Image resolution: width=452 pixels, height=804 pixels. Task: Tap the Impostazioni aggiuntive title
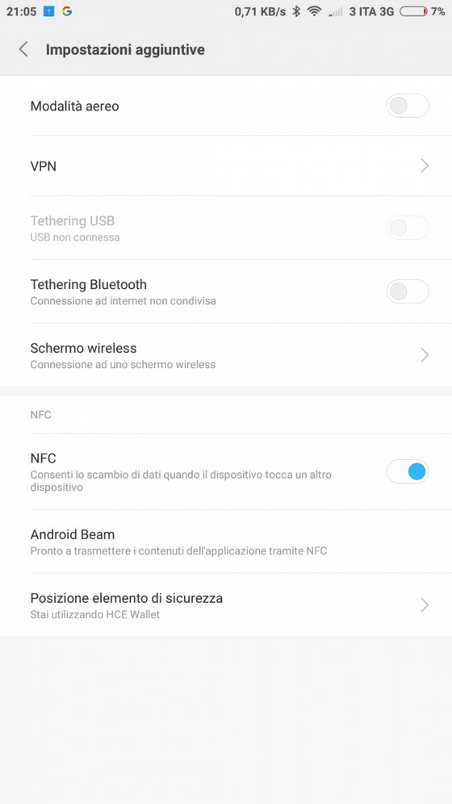(x=125, y=50)
